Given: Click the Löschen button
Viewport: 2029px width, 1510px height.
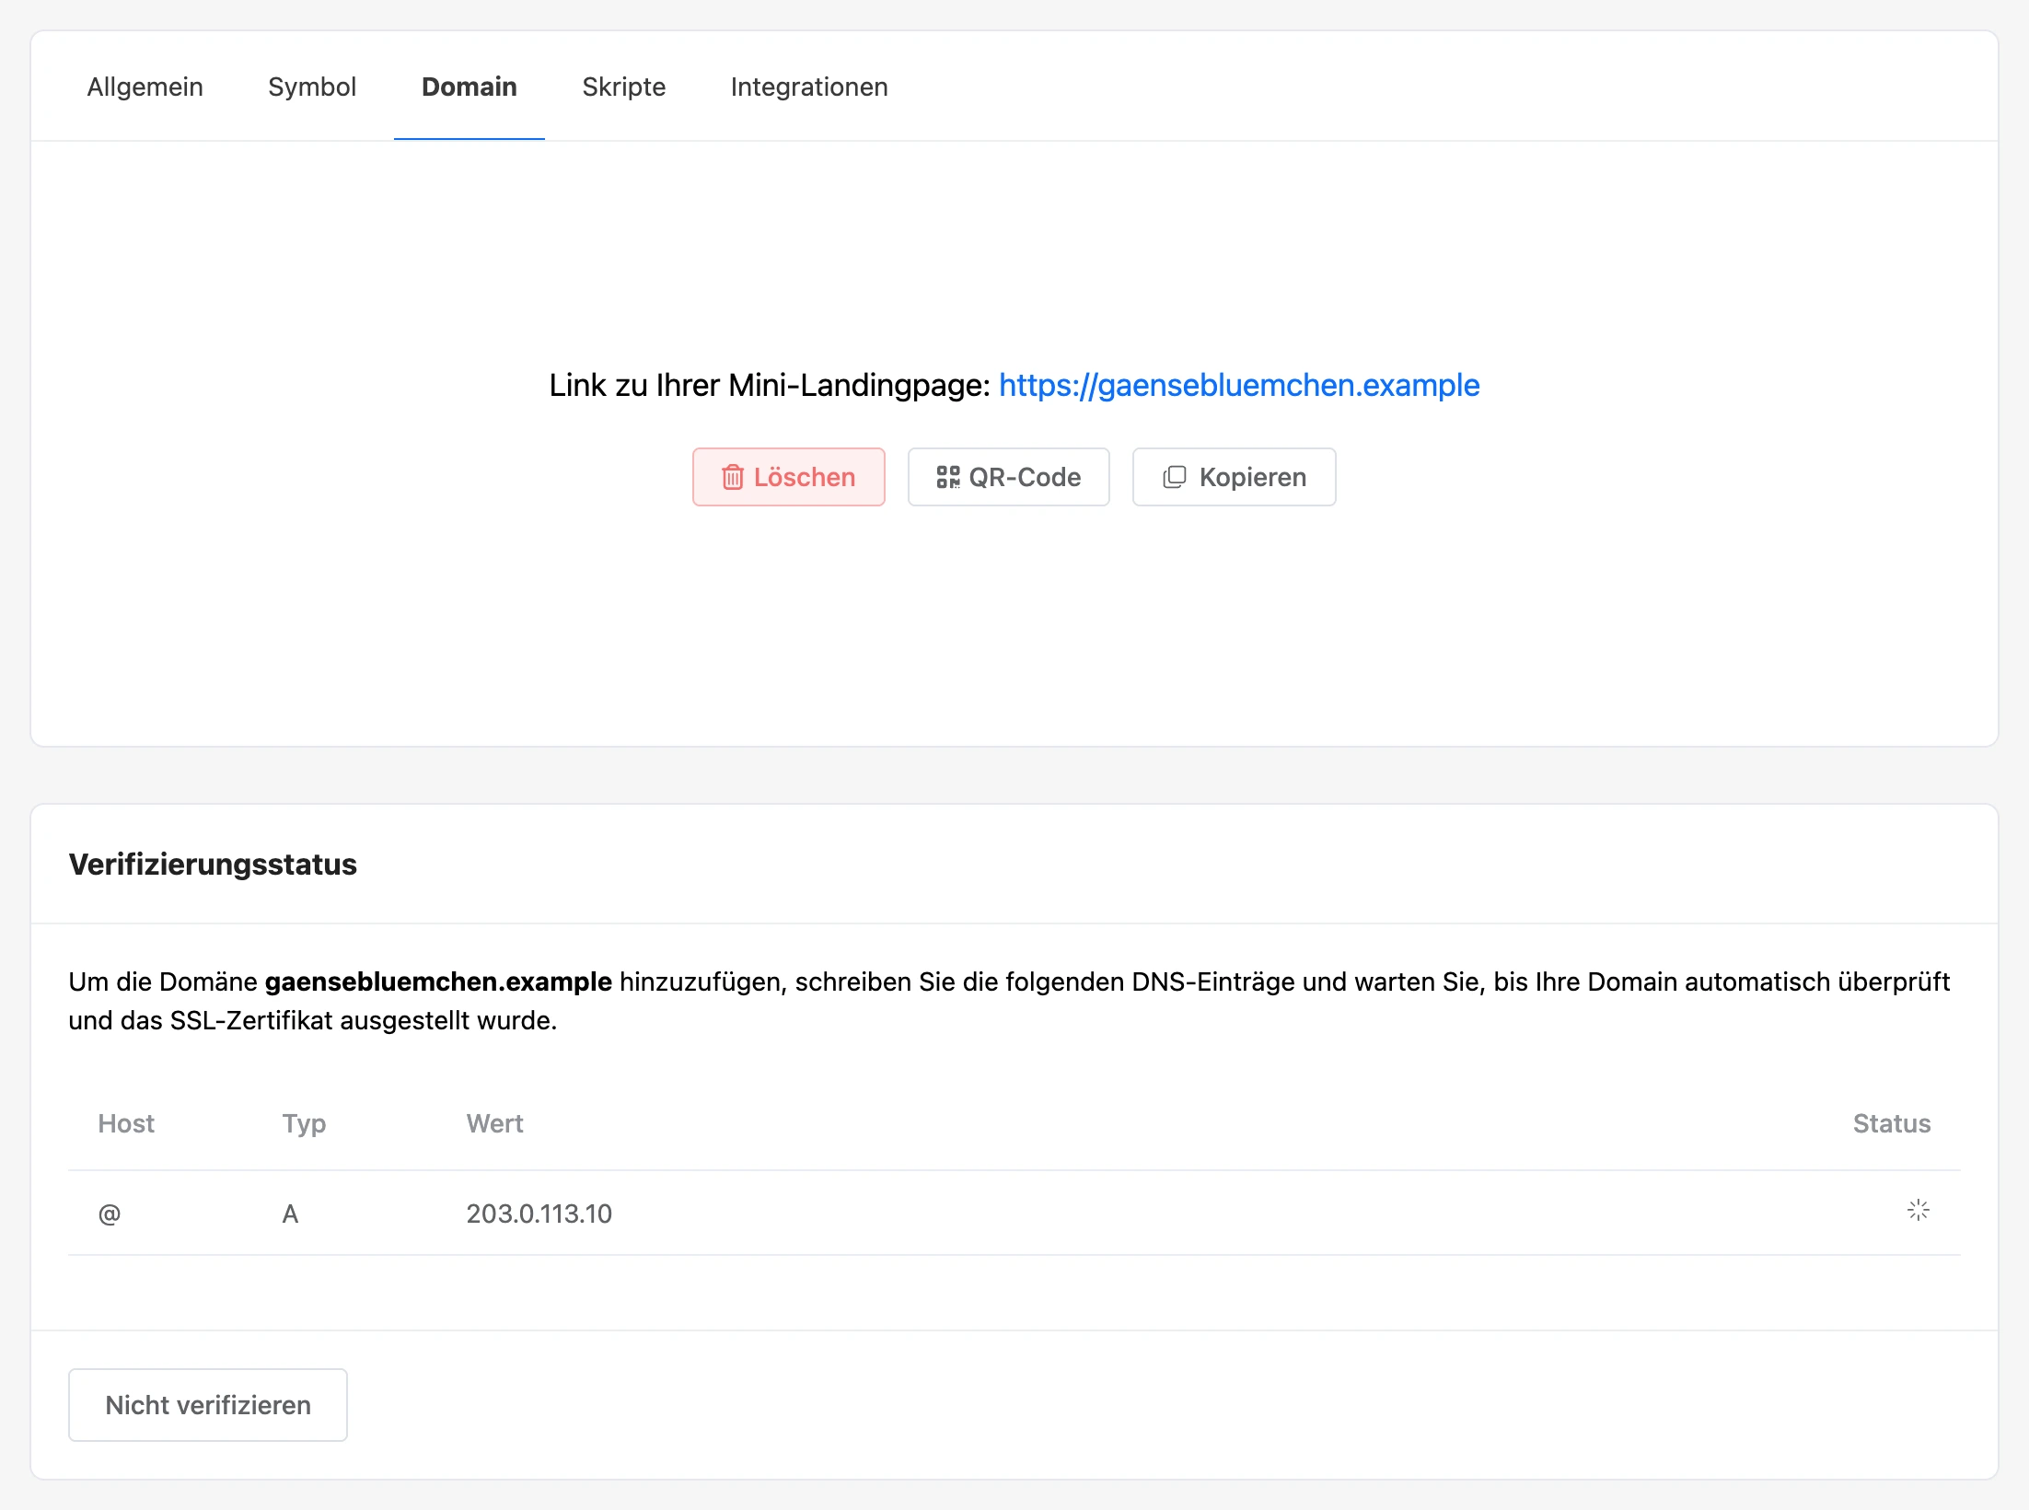Looking at the screenshot, I should [789, 477].
